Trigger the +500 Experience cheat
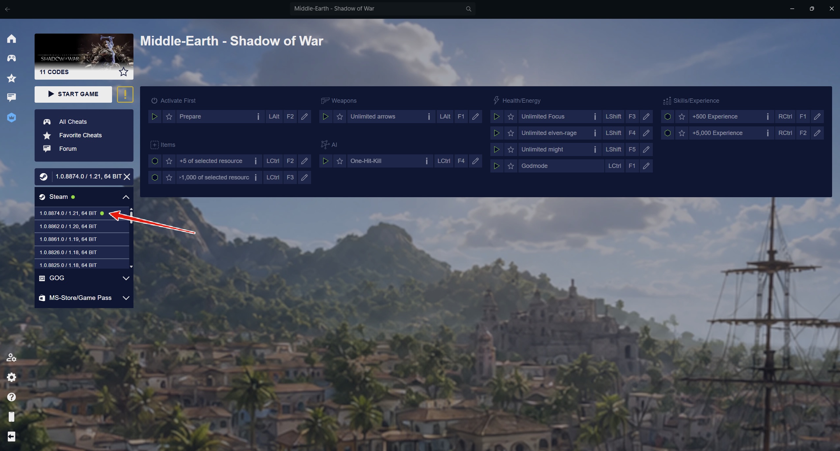The width and height of the screenshot is (840, 451). pyautogui.click(x=668, y=117)
